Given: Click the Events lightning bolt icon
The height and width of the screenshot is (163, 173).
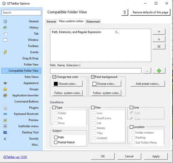Looking at the screenshot, I should click(5, 52).
